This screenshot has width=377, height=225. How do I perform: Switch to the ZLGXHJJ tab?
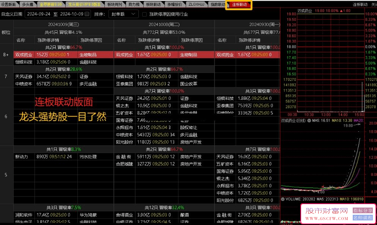pyautogui.click(x=196, y=4)
